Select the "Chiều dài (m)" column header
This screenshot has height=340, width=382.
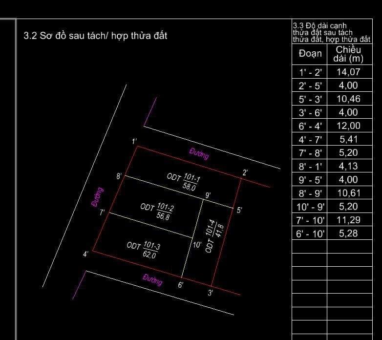pos(348,54)
